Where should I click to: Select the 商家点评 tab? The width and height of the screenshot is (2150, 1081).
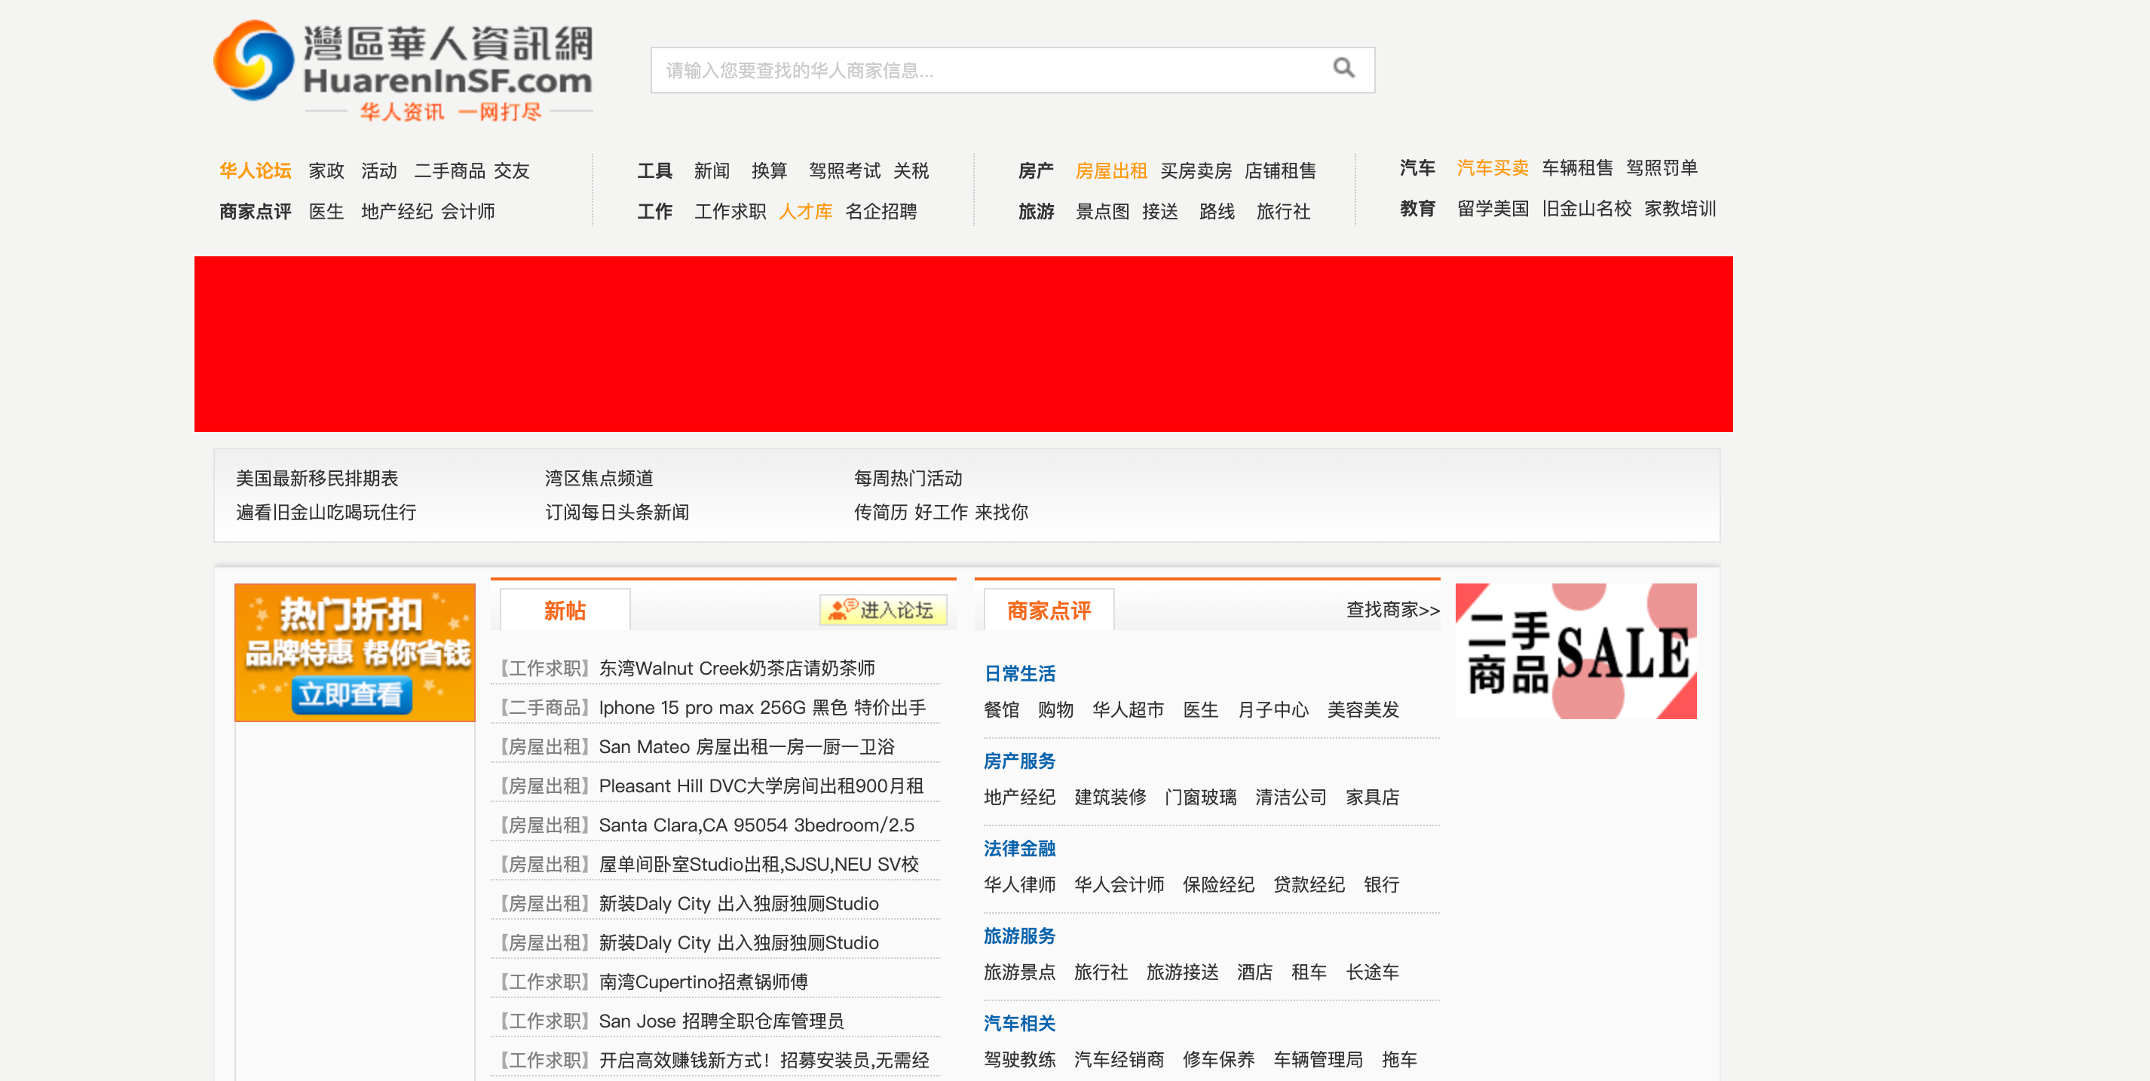pyautogui.click(x=1049, y=610)
